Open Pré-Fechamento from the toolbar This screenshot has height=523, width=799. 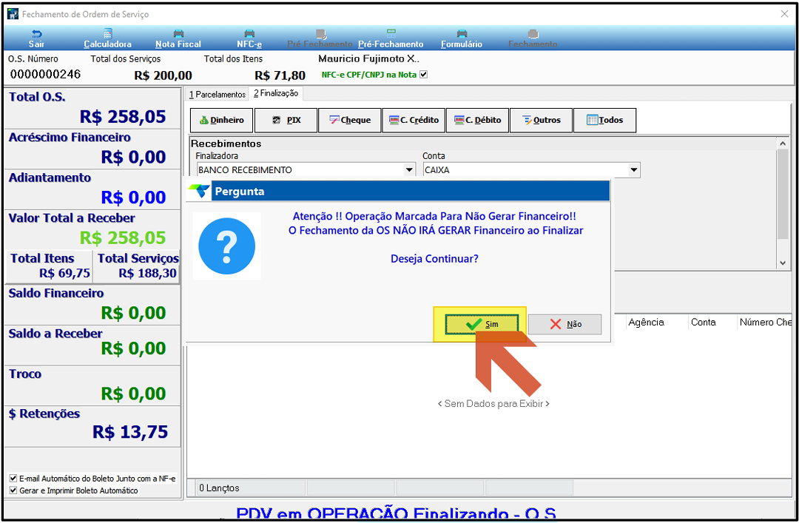391,38
